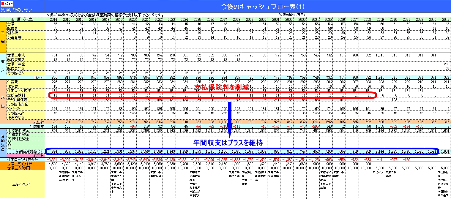Select the 世帯主 age row label

(x=12, y=24)
